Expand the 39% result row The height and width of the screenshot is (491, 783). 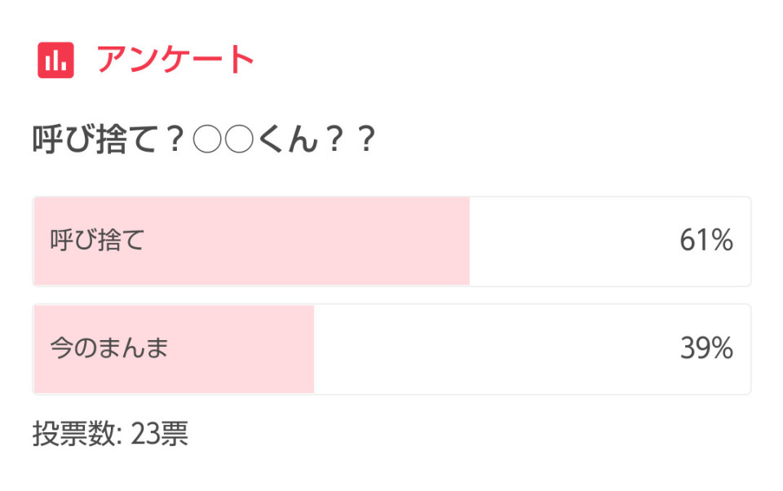[391, 349]
